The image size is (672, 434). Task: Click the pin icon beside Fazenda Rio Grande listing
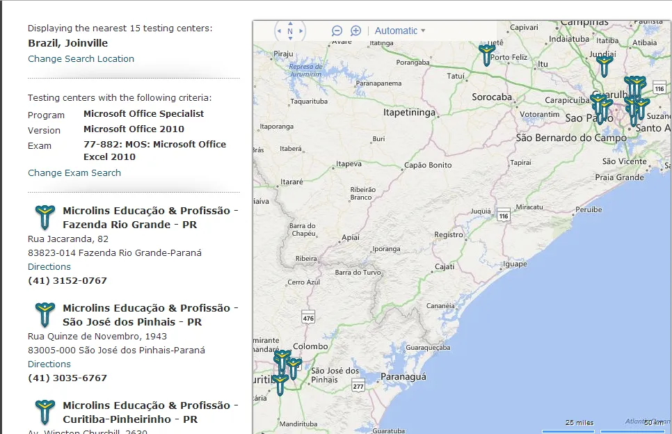(45, 217)
